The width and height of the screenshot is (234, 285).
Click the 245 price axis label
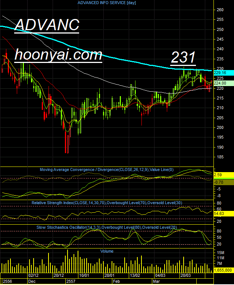[220, 39]
